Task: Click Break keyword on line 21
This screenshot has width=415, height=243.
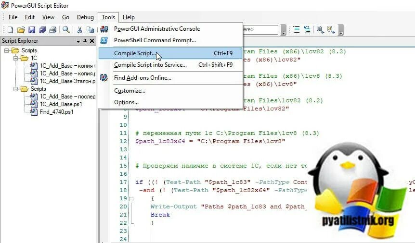Action: coord(160,215)
